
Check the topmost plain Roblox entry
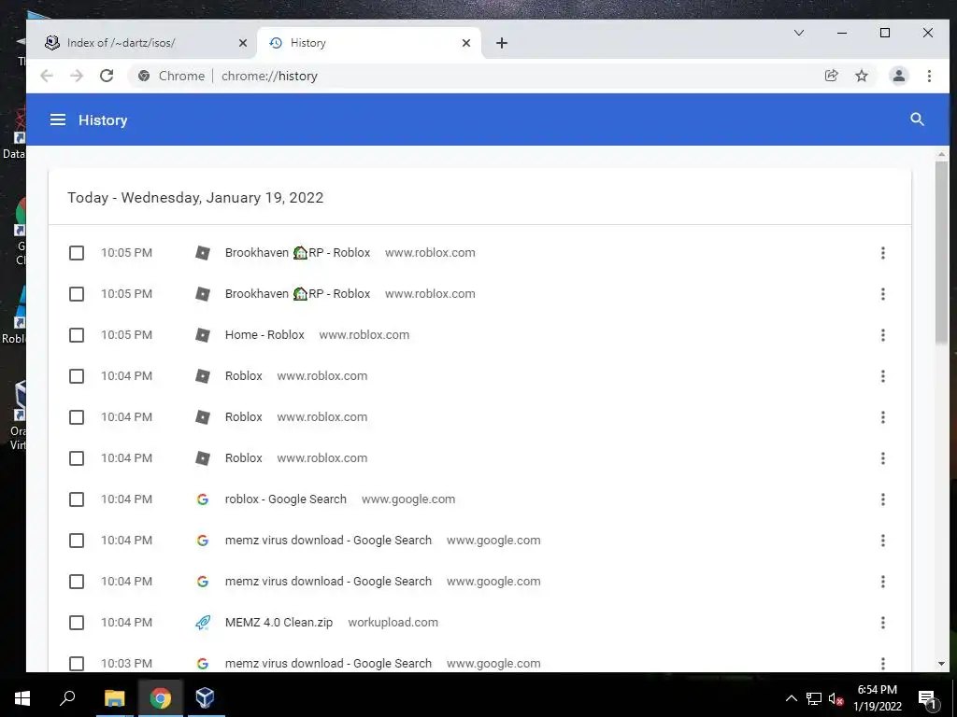pos(77,376)
